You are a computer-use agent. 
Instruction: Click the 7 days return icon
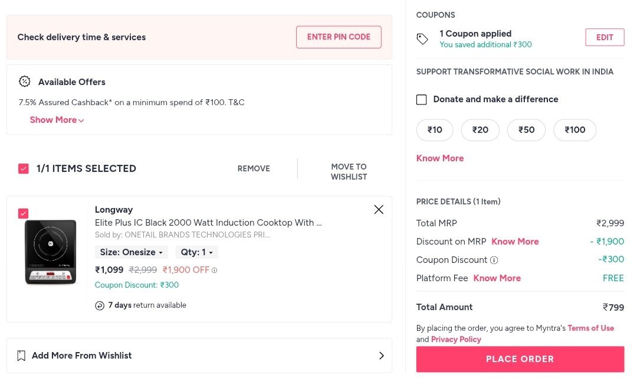pyautogui.click(x=100, y=305)
